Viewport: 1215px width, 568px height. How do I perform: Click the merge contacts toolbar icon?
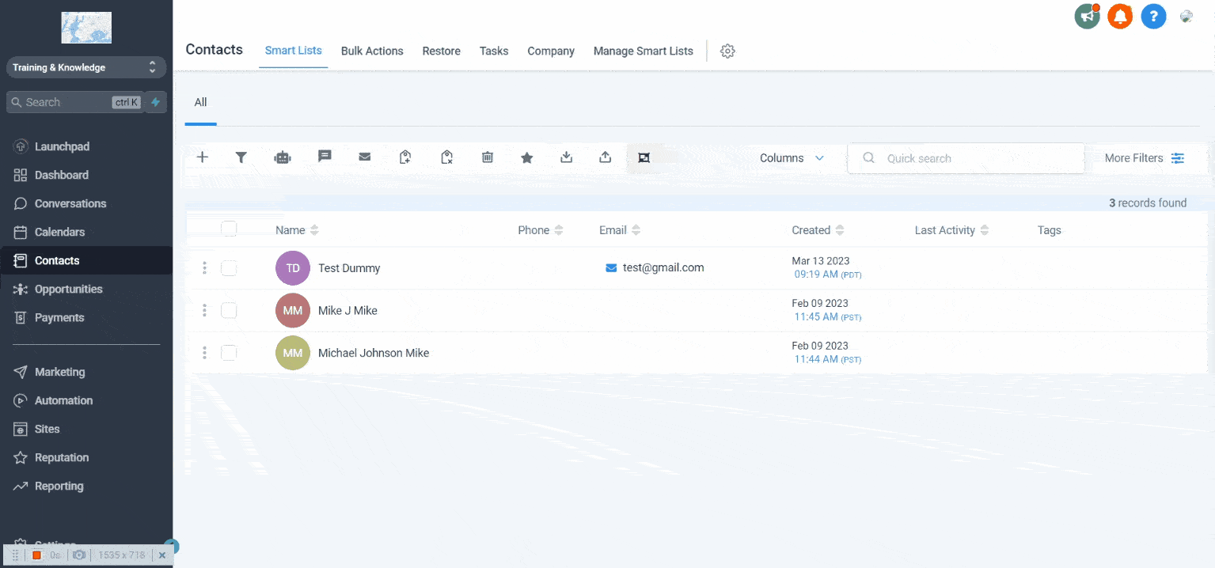(644, 157)
